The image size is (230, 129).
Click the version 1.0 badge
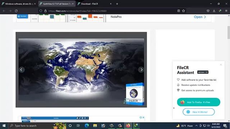pos(203,72)
